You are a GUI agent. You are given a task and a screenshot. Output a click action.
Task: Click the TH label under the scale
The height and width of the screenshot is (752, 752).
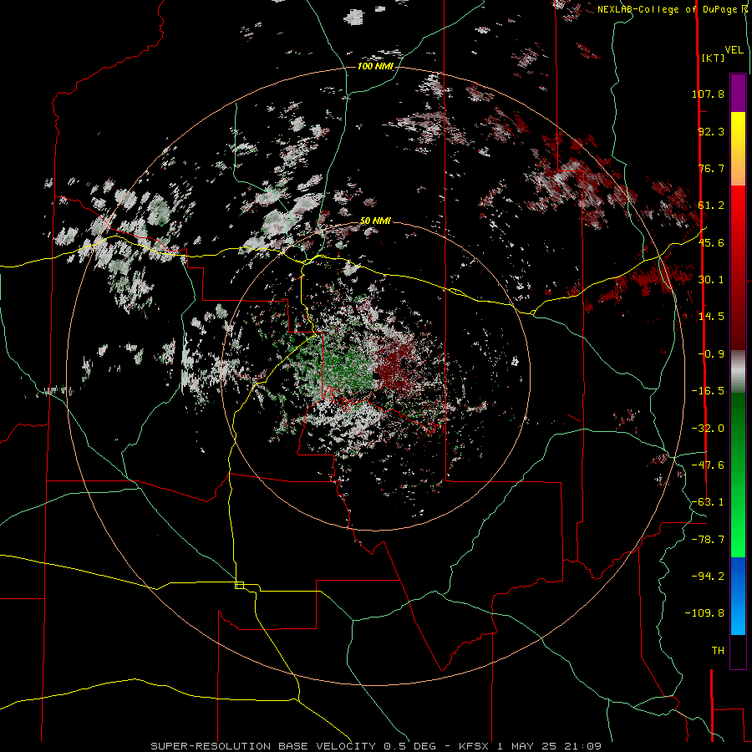click(x=718, y=651)
